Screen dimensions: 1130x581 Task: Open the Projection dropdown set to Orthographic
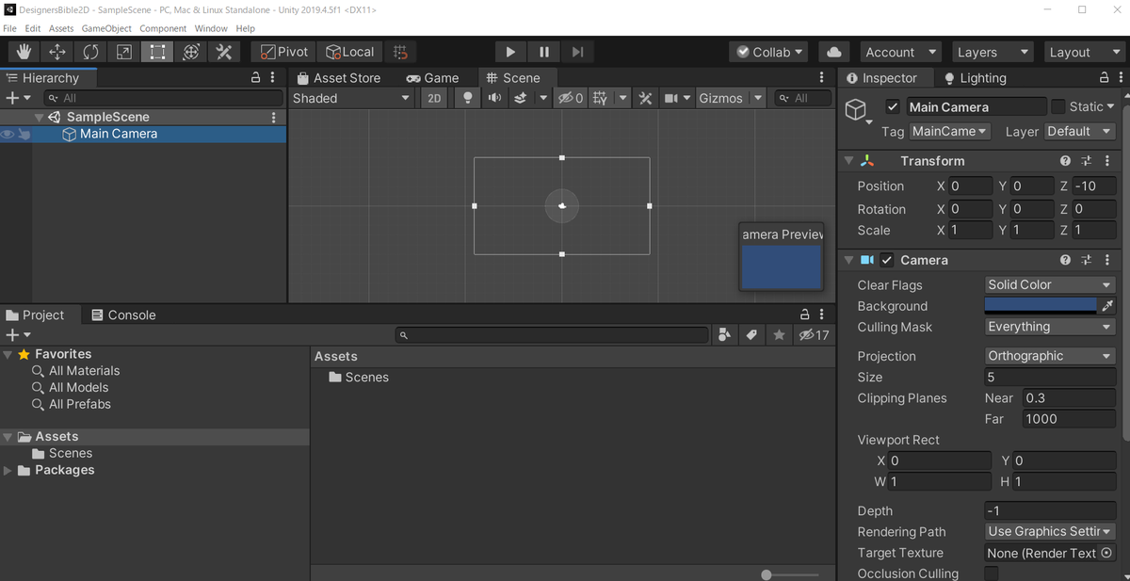pos(1049,356)
